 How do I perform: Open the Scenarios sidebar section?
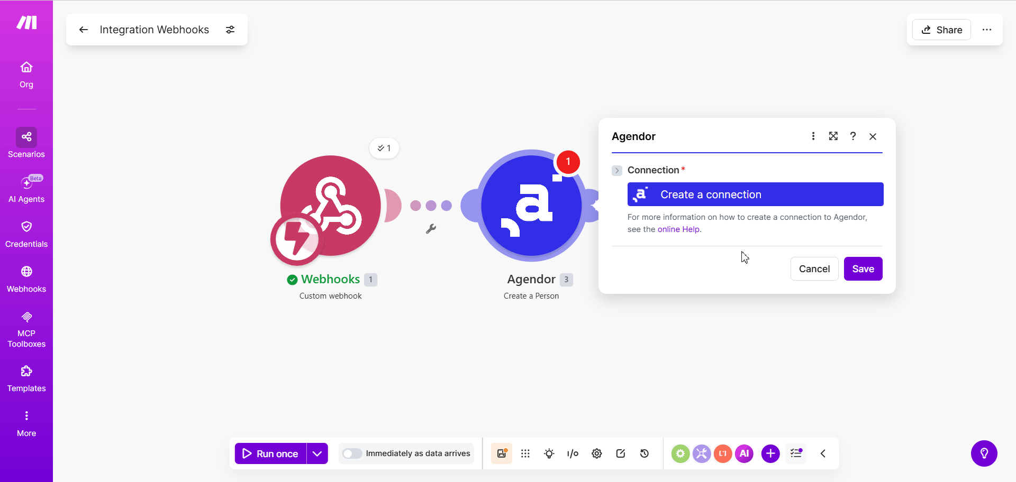(26, 143)
